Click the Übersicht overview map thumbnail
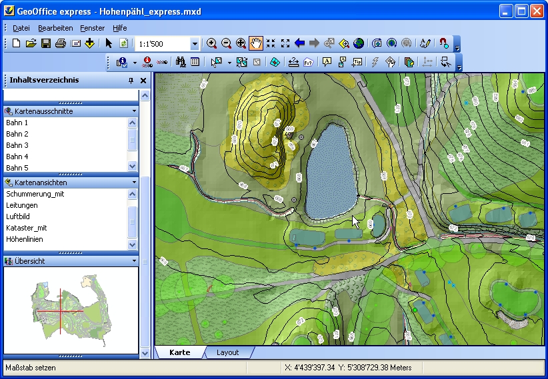This screenshot has height=379, width=548. [70, 310]
